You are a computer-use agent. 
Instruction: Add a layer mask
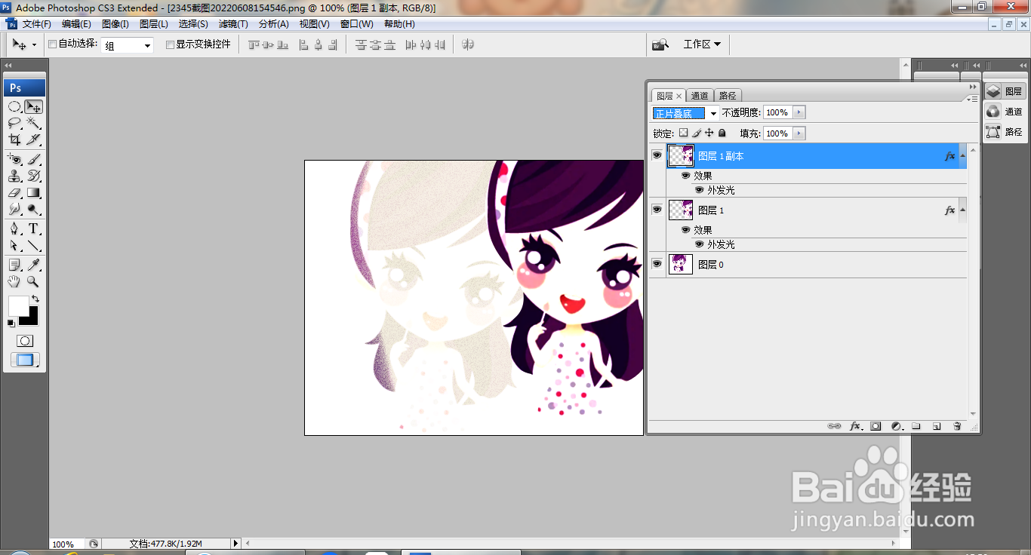coord(876,426)
